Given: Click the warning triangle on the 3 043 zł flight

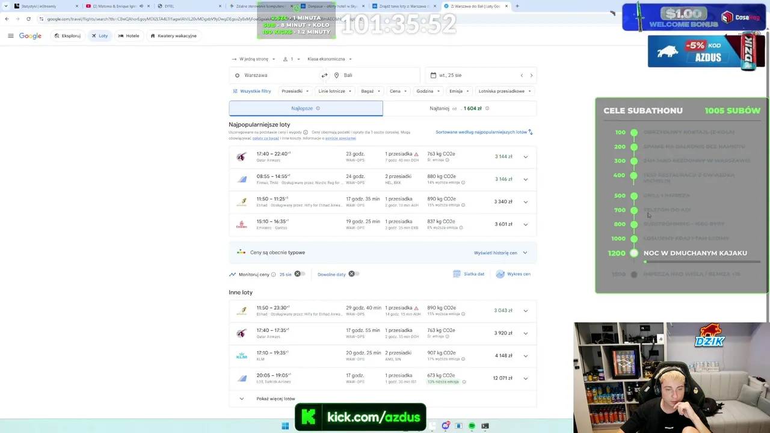Looking at the screenshot, I should (416, 308).
